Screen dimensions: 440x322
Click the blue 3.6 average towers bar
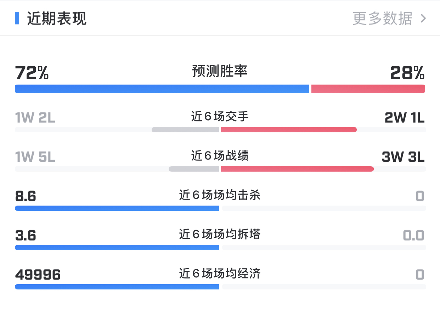point(117,247)
